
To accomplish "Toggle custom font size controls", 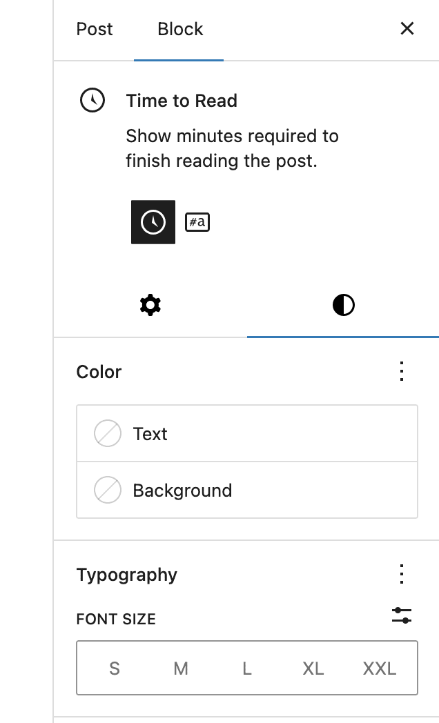I will [402, 616].
